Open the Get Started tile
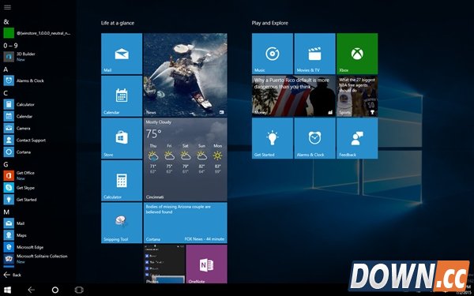 (272, 138)
